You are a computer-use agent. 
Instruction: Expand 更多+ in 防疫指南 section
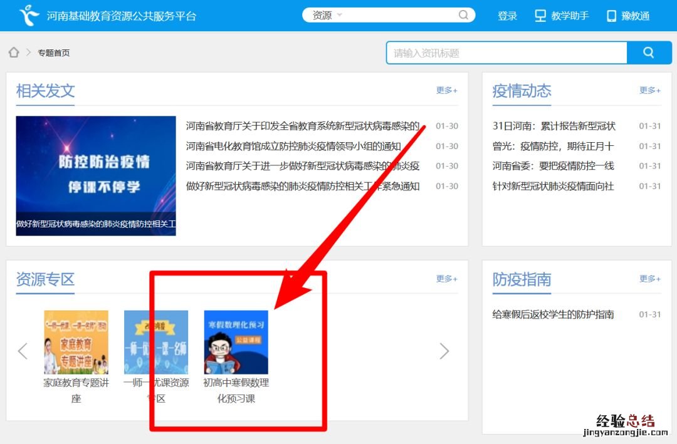coord(649,279)
